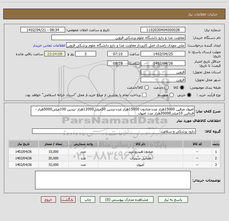Click the ایجاد کننده درخواست field
Screen dimensions: 229x221
[x=126, y=45]
